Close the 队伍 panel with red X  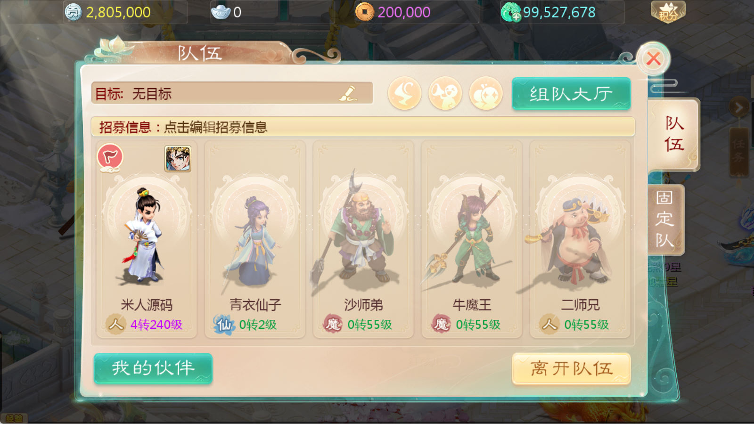(x=653, y=59)
